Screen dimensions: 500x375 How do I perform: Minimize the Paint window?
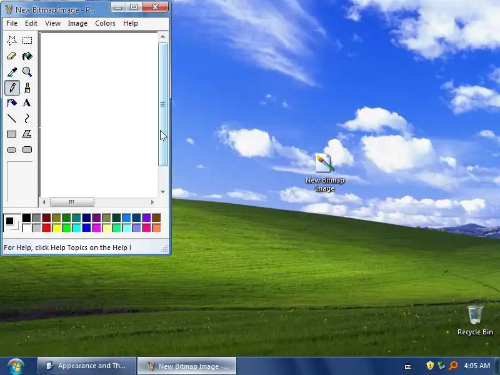click(118, 7)
